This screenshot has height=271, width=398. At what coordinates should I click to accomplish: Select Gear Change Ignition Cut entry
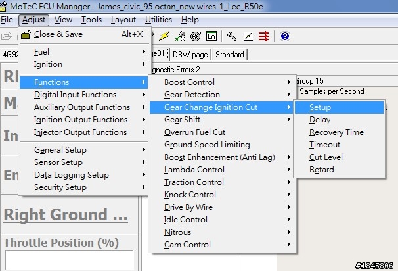[222, 107]
